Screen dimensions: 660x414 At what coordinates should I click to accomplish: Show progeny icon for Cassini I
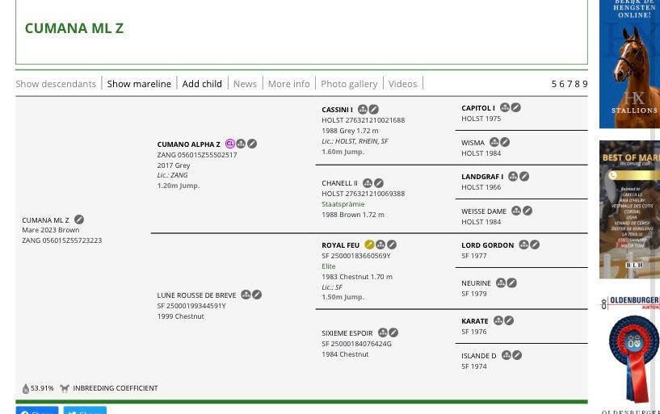[363, 109]
